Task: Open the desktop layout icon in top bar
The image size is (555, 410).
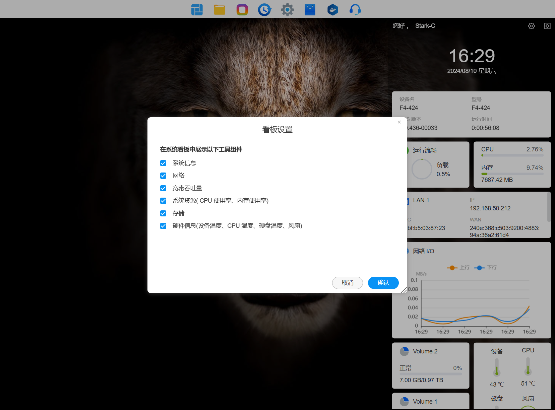Action: pyautogui.click(x=197, y=10)
